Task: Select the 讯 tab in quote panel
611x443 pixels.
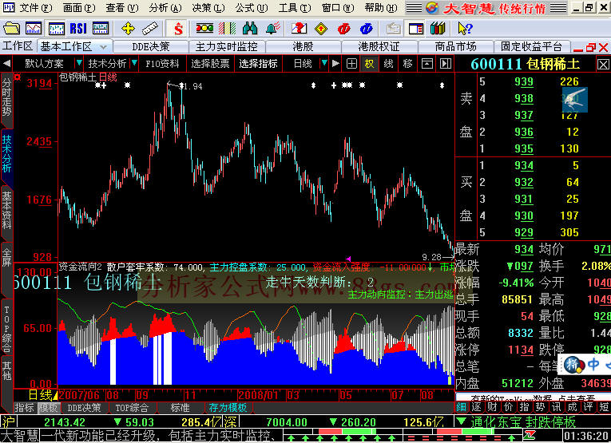Action: coord(556,407)
